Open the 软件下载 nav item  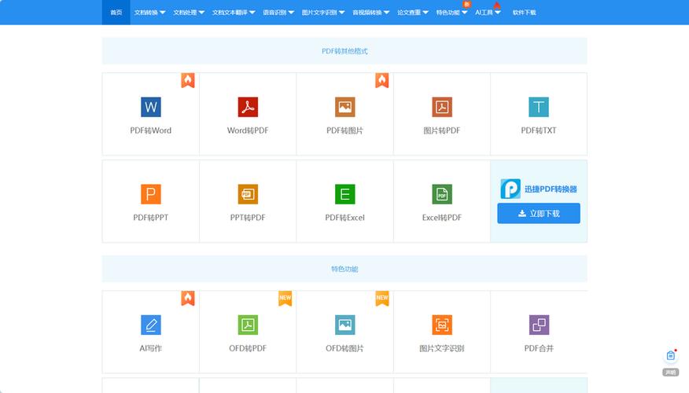coord(524,13)
